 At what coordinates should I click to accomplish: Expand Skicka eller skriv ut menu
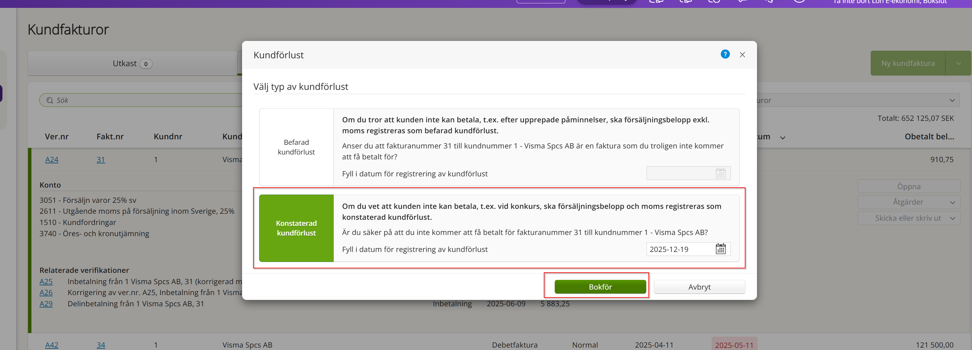909,218
